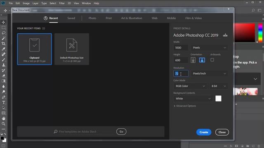
Task: Open the RGB Color mode dropdown
Action: pos(190,86)
